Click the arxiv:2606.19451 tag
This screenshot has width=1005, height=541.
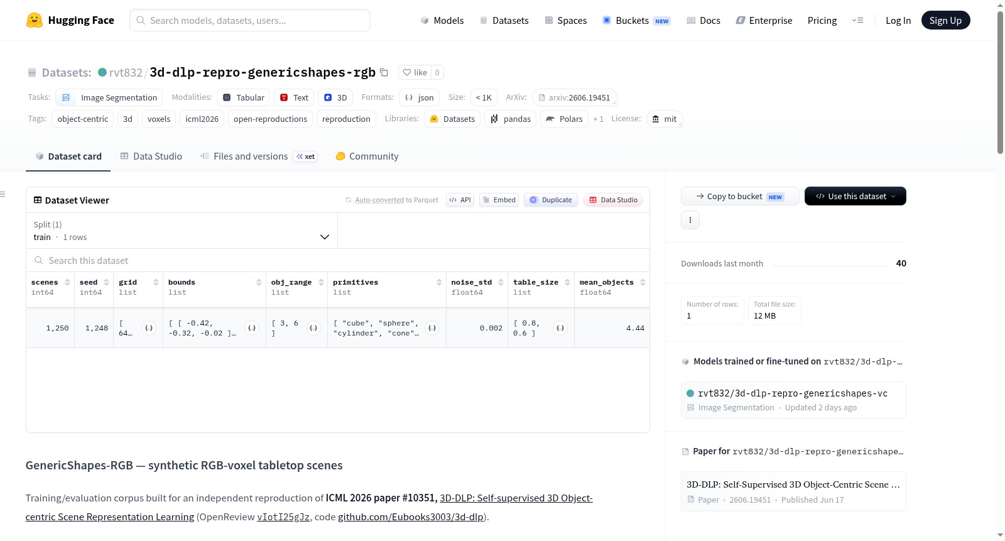coord(575,97)
